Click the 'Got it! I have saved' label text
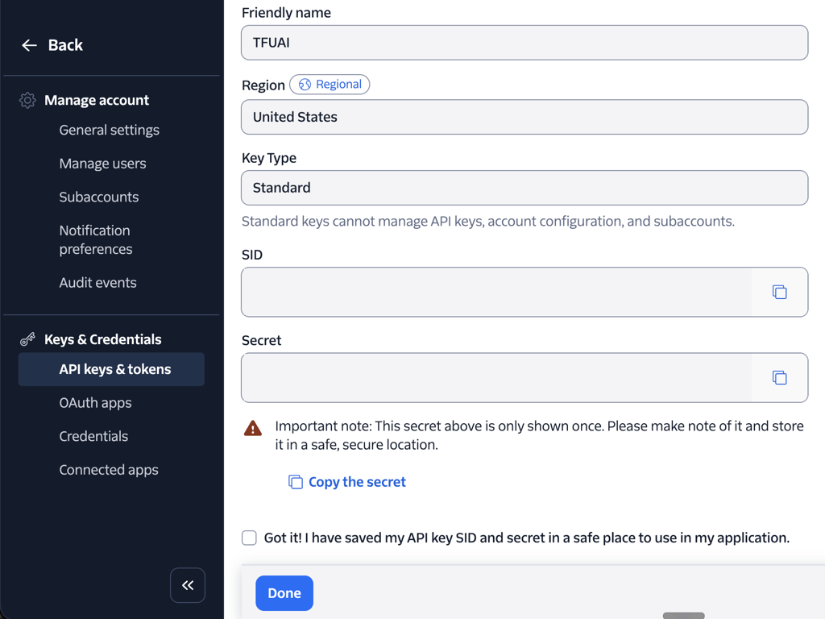Viewport: 825px width, 619px height. pyautogui.click(x=527, y=538)
